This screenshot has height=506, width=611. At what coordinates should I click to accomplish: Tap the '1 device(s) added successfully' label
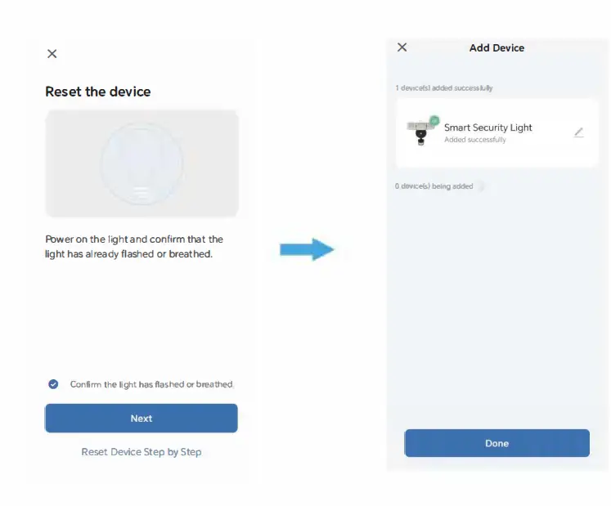click(x=444, y=88)
